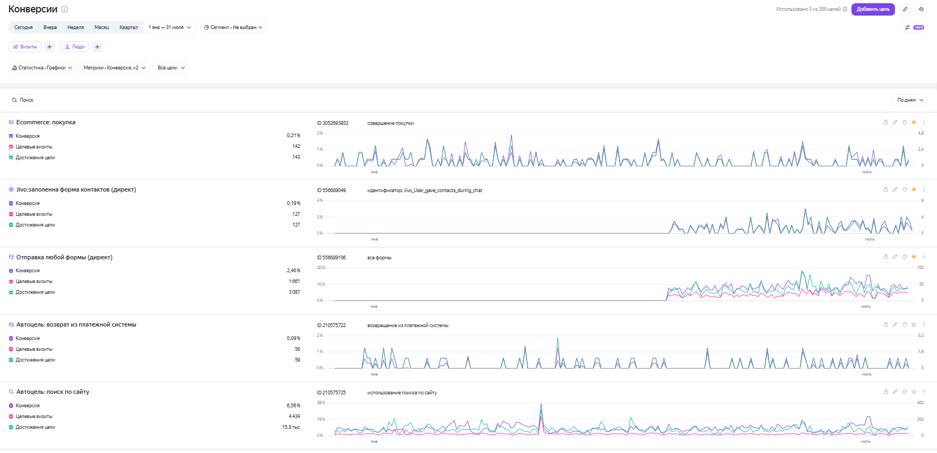Unstar the Ecommerce: покупка goal
The width and height of the screenshot is (937, 453).
[914, 122]
